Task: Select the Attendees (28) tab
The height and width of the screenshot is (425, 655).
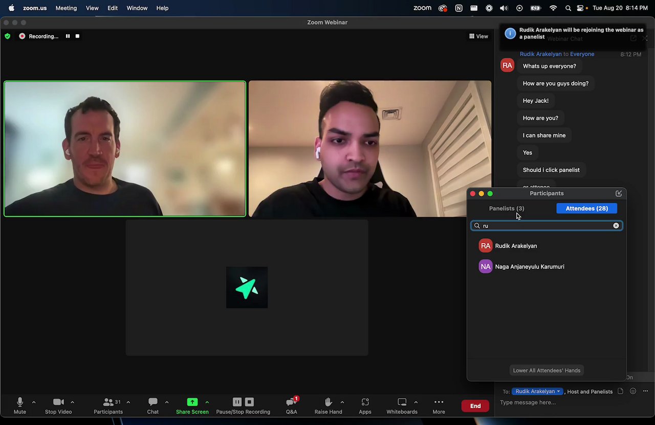Action: click(586, 208)
